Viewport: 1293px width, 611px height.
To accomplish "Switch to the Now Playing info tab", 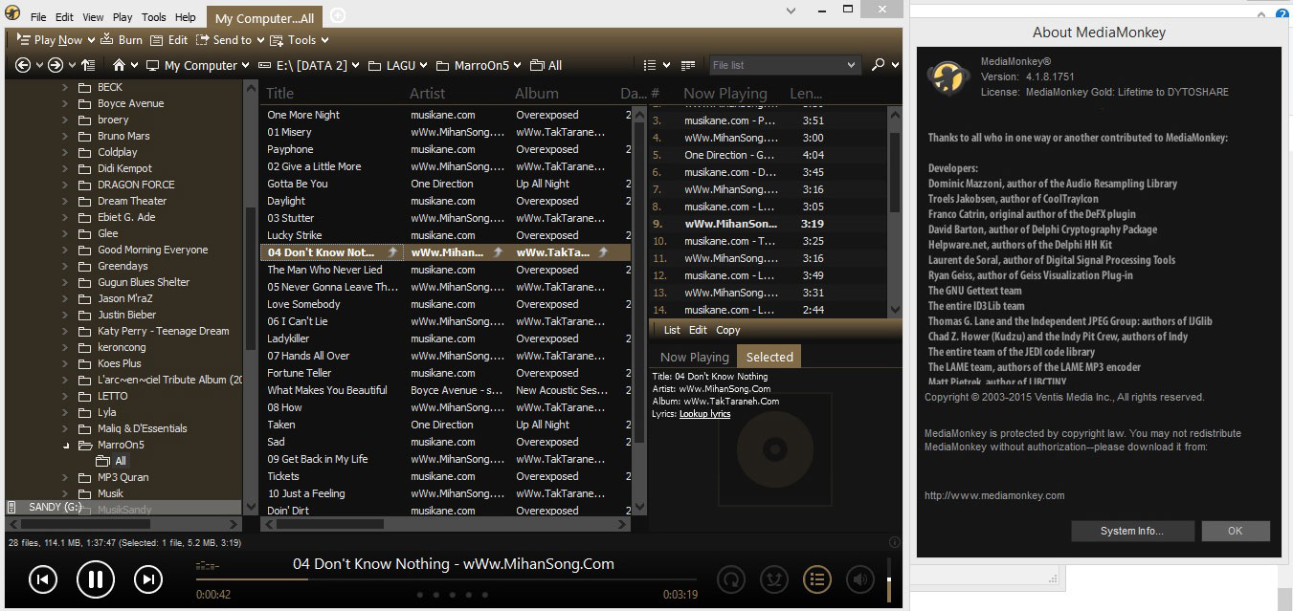I will (695, 357).
